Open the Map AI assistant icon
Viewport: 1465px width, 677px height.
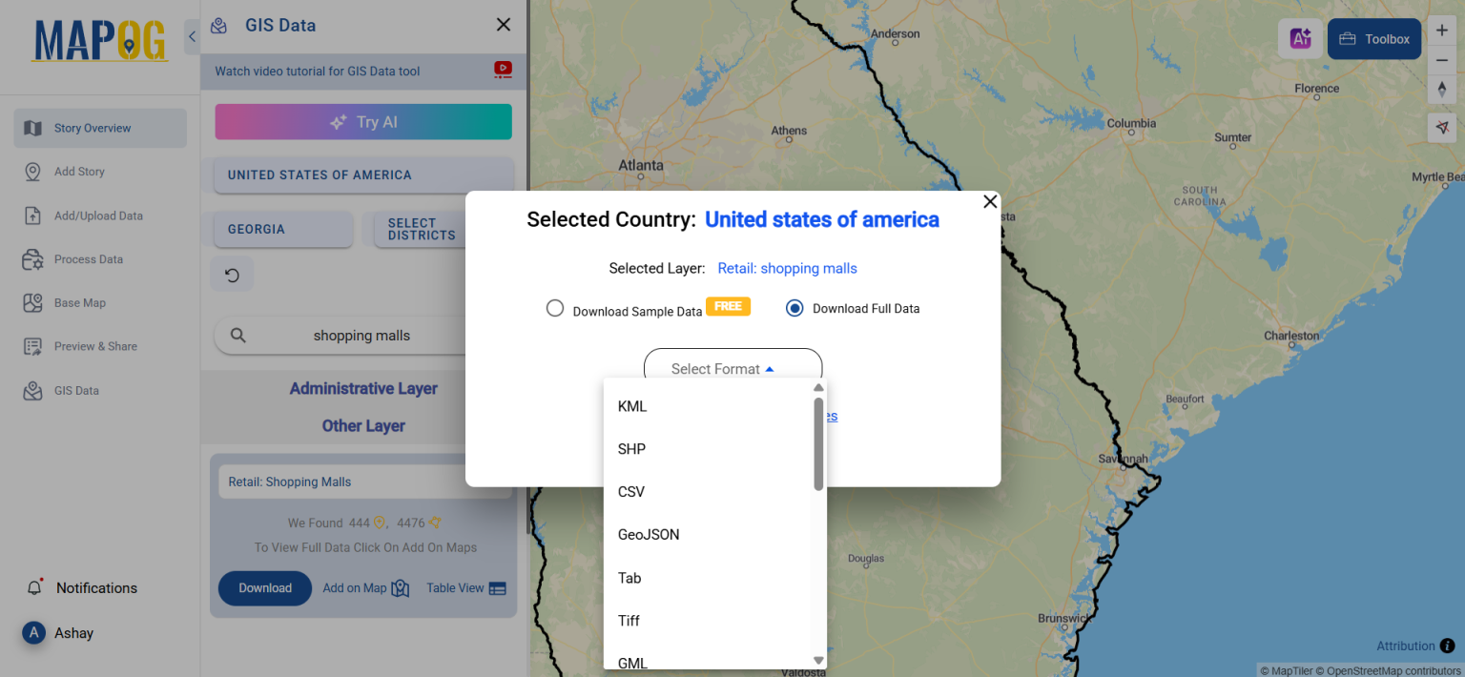(x=1299, y=38)
